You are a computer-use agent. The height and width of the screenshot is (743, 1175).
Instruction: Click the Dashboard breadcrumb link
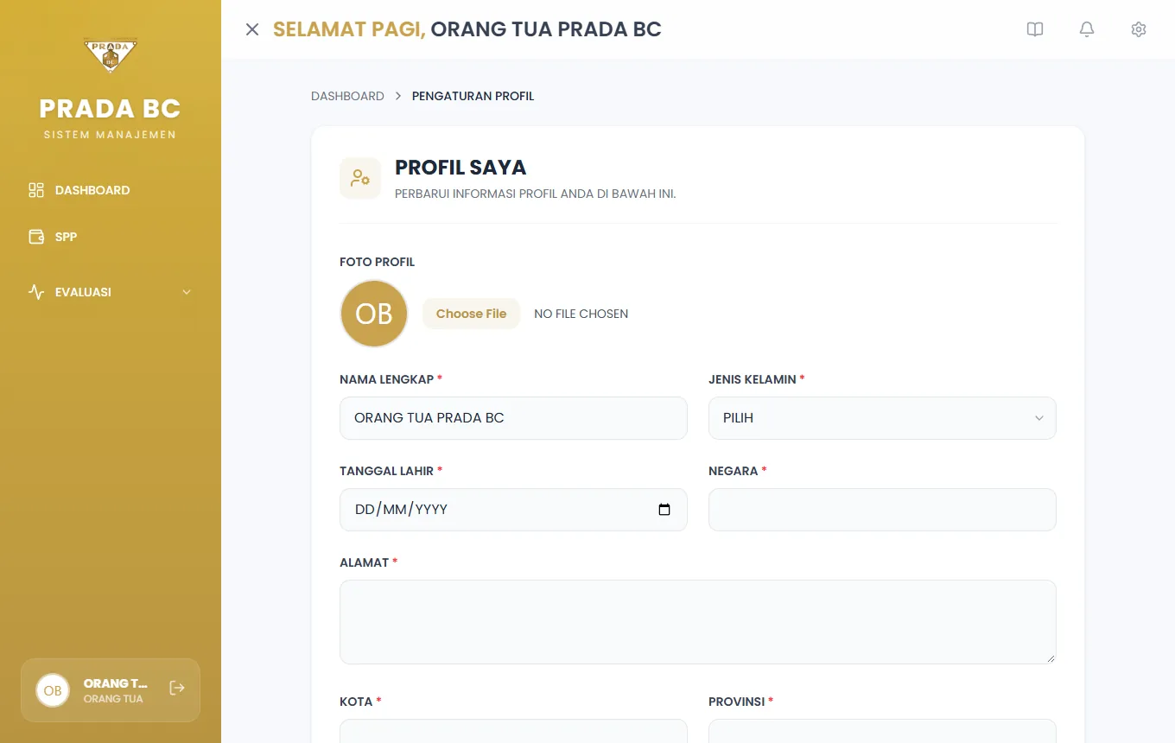tap(347, 96)
